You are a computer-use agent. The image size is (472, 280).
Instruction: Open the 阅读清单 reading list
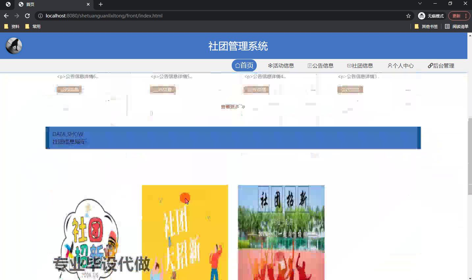(x=457, y=26)
